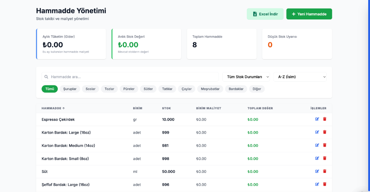Sort by the HAMMADDE column header
Screen dimensions: 370x192
click(53, 108)
